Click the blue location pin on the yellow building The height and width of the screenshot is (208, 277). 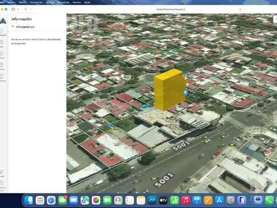[185, 92]
